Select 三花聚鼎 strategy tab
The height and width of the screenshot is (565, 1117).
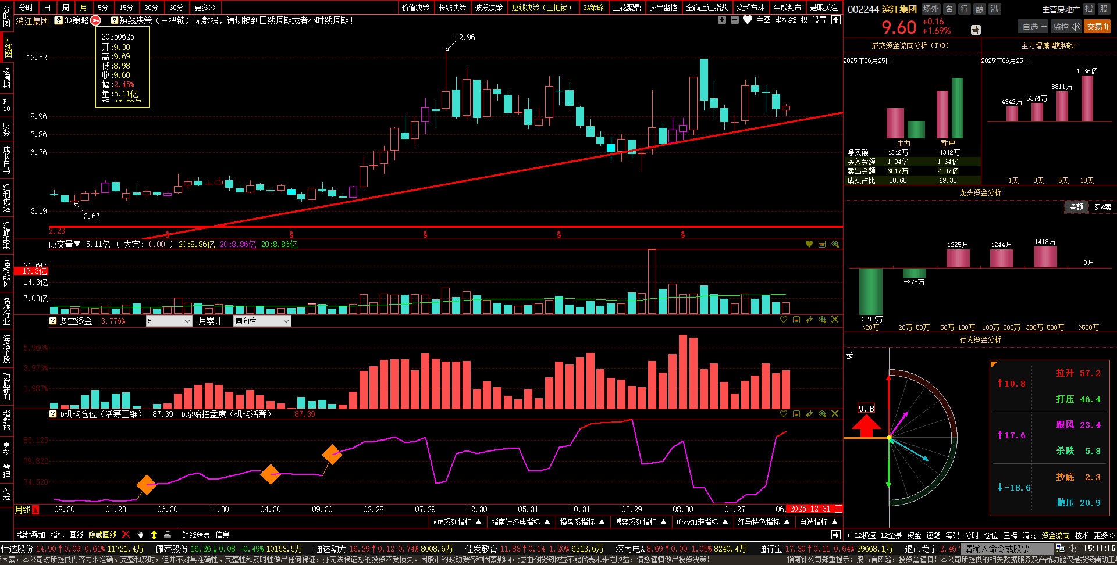point(627,8)
